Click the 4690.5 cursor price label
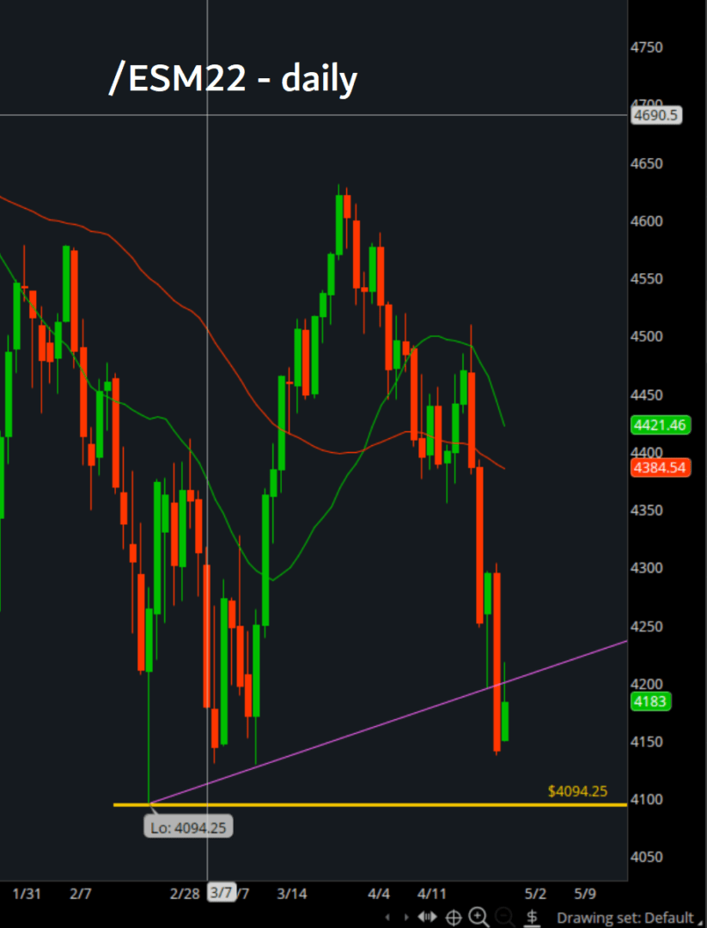 coord(656,115)
